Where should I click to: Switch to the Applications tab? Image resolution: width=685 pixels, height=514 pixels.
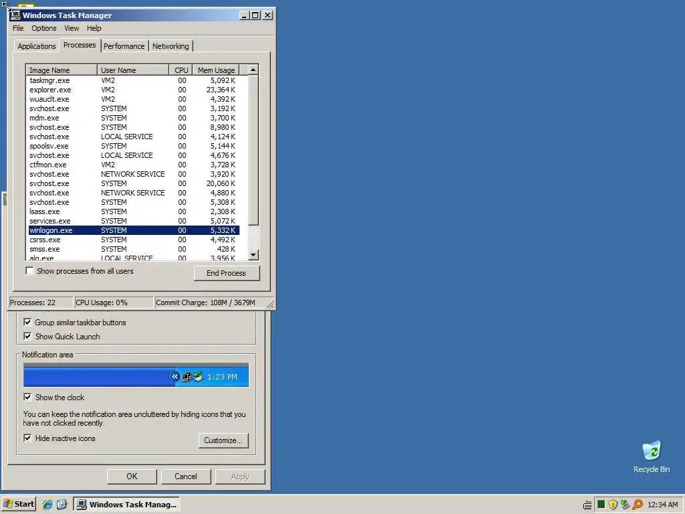37,46
